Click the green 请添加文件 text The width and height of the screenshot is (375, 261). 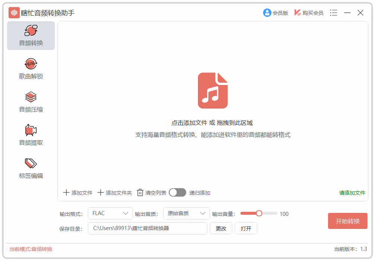(352, 193)
